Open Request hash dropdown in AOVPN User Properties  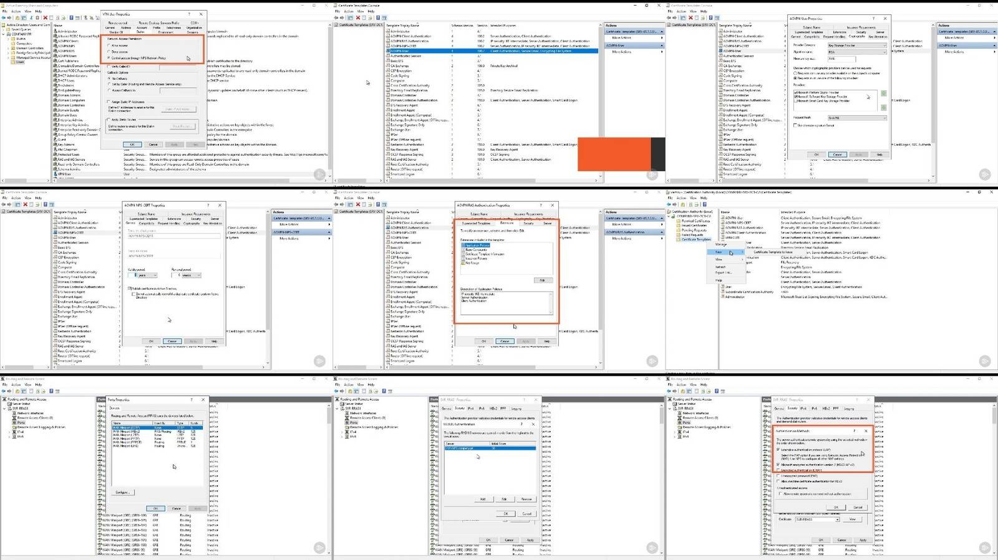857,118
